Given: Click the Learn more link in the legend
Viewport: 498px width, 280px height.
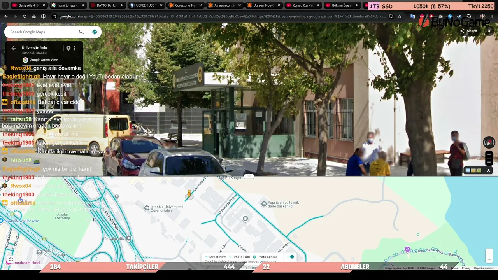Looking at the screenshot, I should click(268, 261).
